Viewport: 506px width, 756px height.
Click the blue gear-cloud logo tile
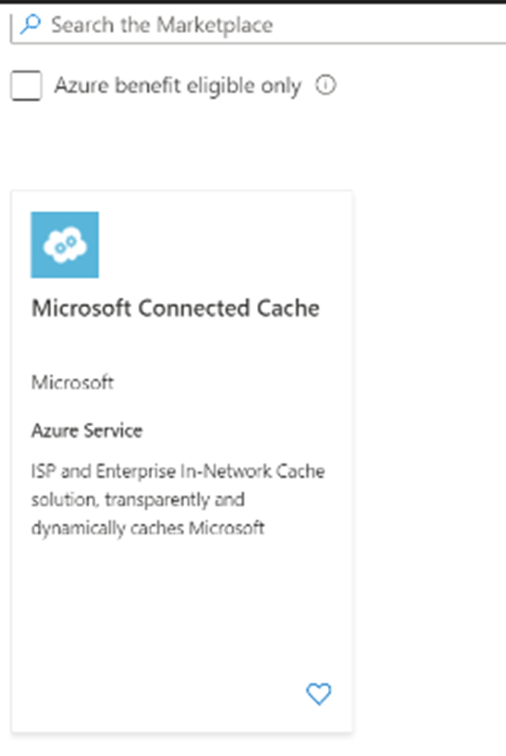(x=65, y=245)
